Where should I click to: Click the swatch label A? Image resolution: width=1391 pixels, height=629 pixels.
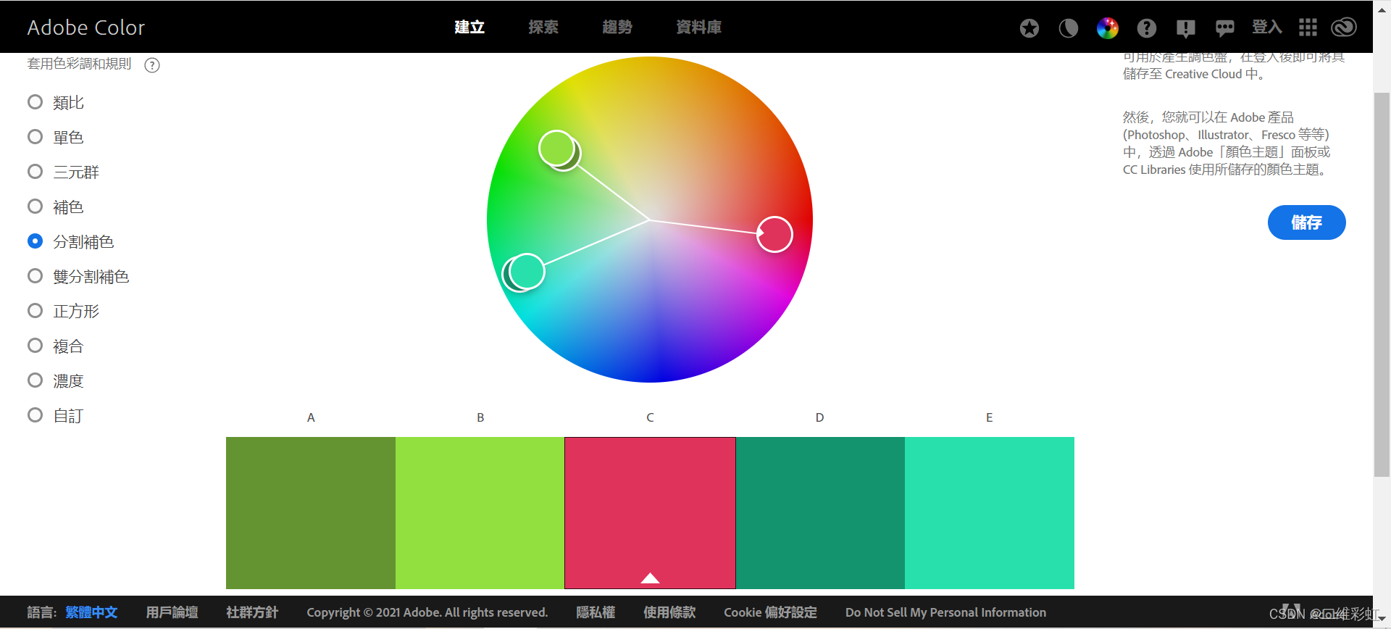(x=311, y=417)
